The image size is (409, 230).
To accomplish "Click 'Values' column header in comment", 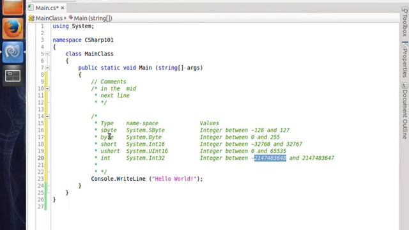I will [210, 123].
